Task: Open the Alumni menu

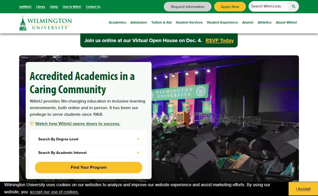Action: coord(248,23)
